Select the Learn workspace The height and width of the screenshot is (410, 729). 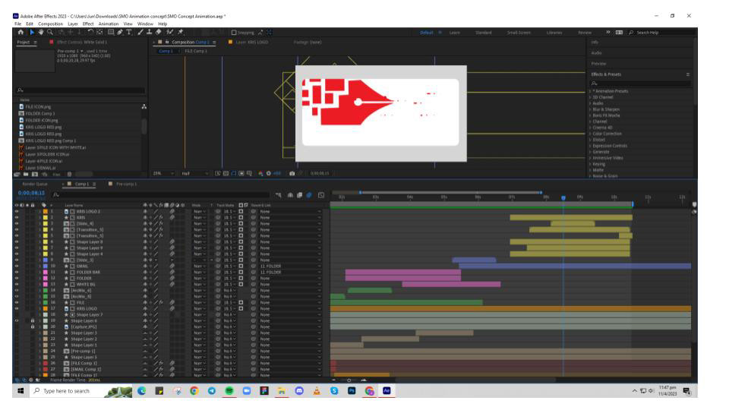click(x=455, y=33)
